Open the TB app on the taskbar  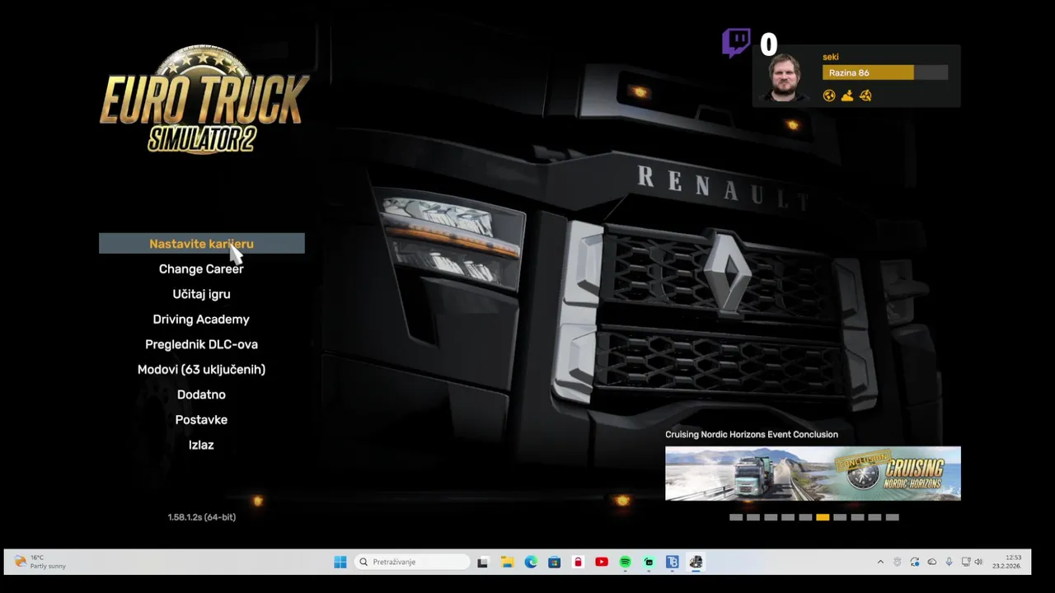tap(673, 563)
